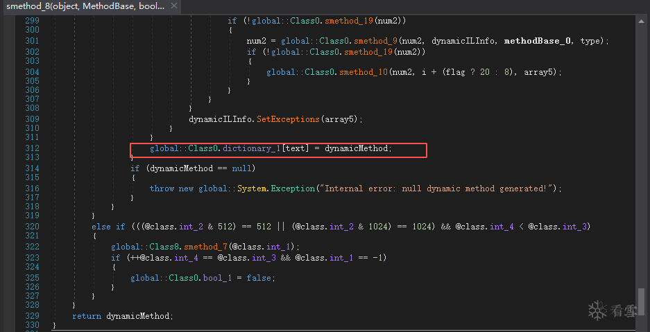This screenshot has height=332, width=650.
Task: Click smethod_7 call on line 322
Action: point(205,247)
